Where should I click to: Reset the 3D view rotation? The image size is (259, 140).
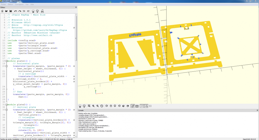click(102, 106)
